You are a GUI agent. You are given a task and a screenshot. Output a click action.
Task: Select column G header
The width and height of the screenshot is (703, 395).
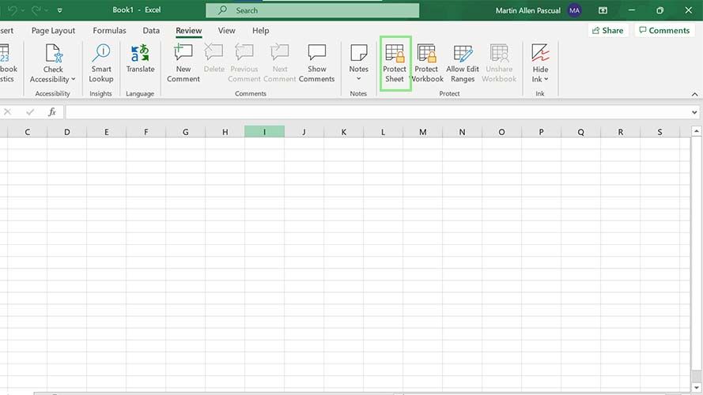(x=185, y=132)
